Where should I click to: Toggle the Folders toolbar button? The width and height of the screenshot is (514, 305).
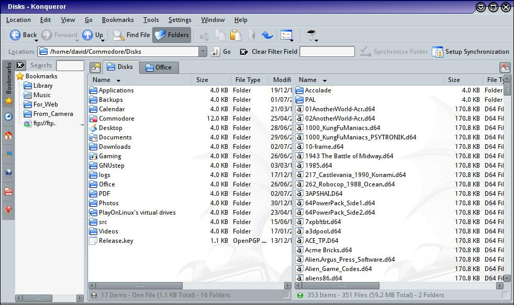[x=172, y=35]
